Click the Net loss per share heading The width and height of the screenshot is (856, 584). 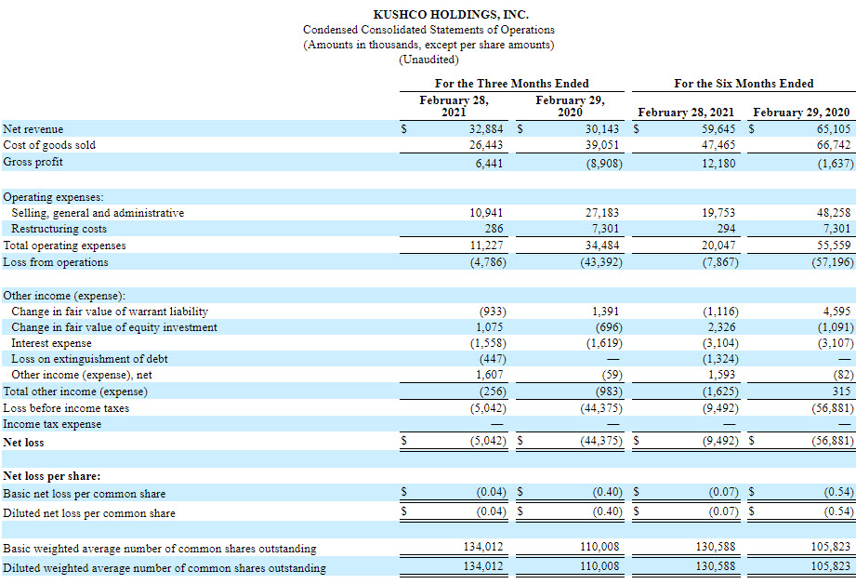coord(52,476)
